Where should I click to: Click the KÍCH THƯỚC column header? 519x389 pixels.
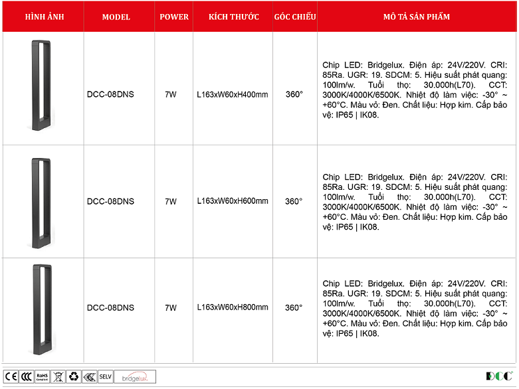[233, 17]
